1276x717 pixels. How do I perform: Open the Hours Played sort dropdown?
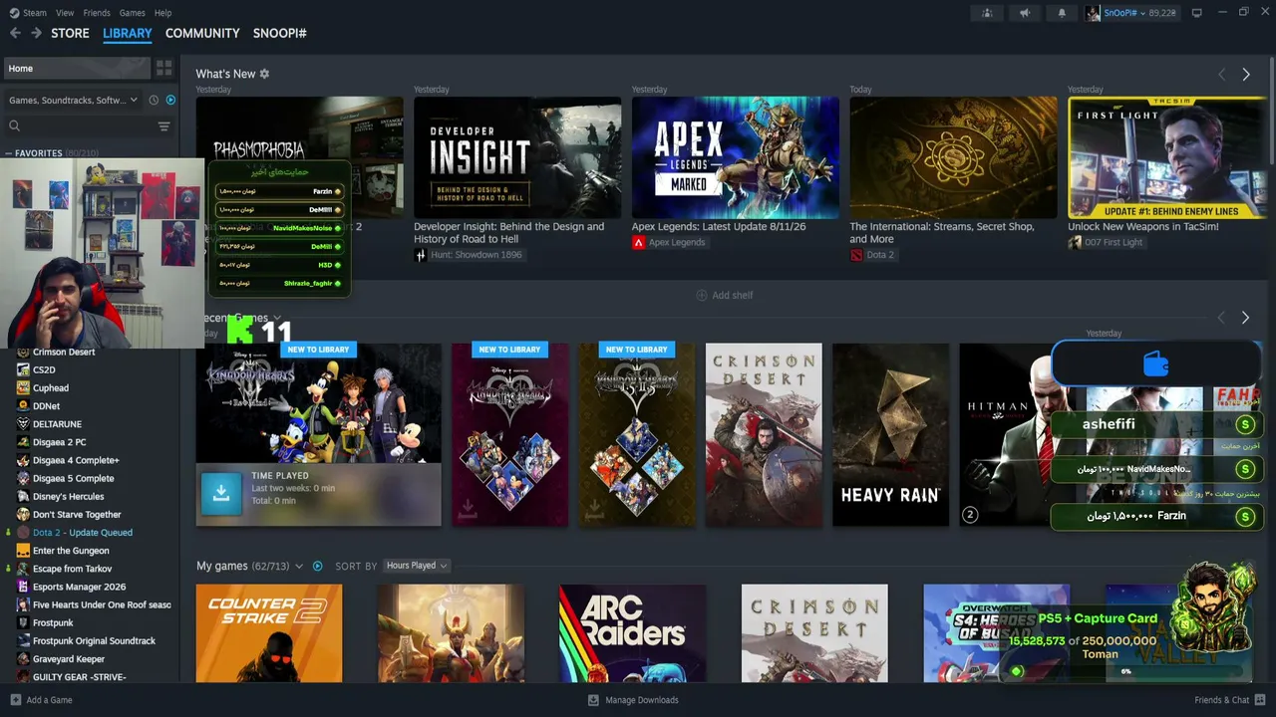[x=417, y=566]
